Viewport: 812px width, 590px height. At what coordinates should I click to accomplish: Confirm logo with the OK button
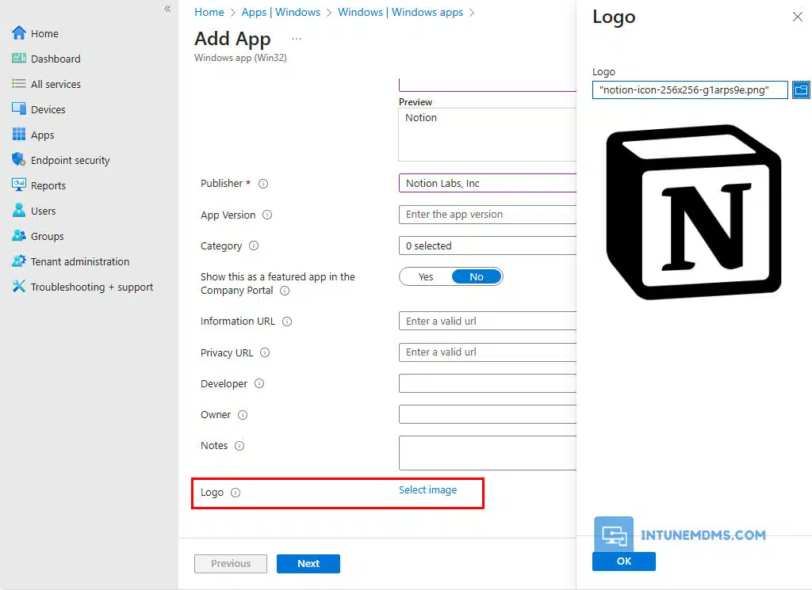click(623, 561)
